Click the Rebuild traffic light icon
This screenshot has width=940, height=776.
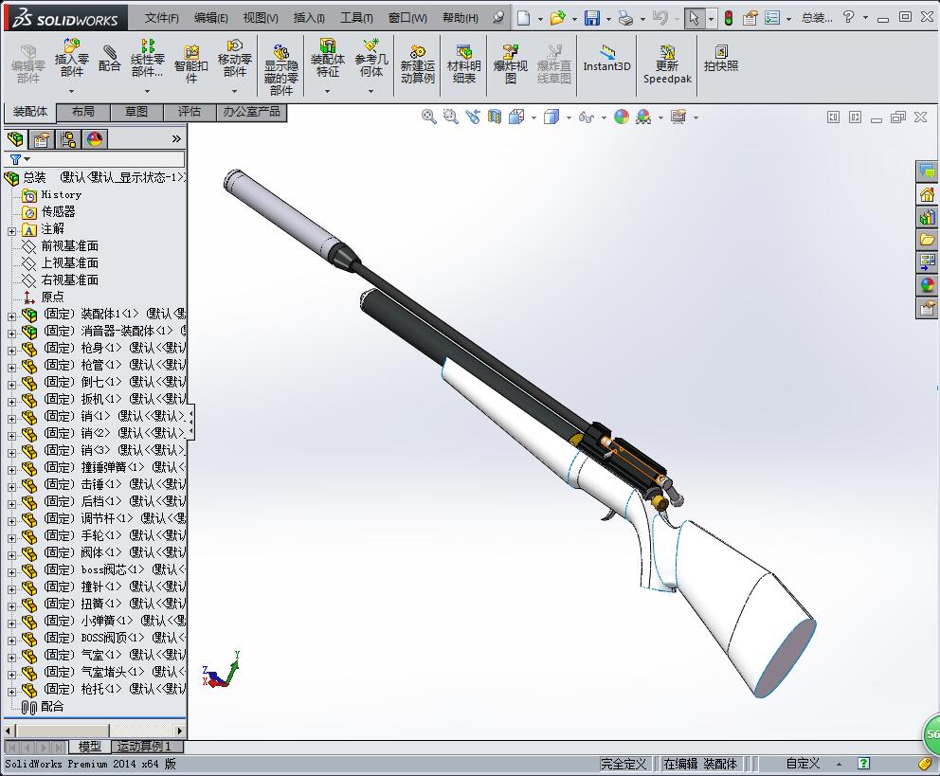pyautogui.click(x=729, y=18)
